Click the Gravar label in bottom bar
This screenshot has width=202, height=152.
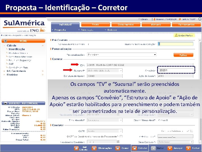[x=125, y=148]
